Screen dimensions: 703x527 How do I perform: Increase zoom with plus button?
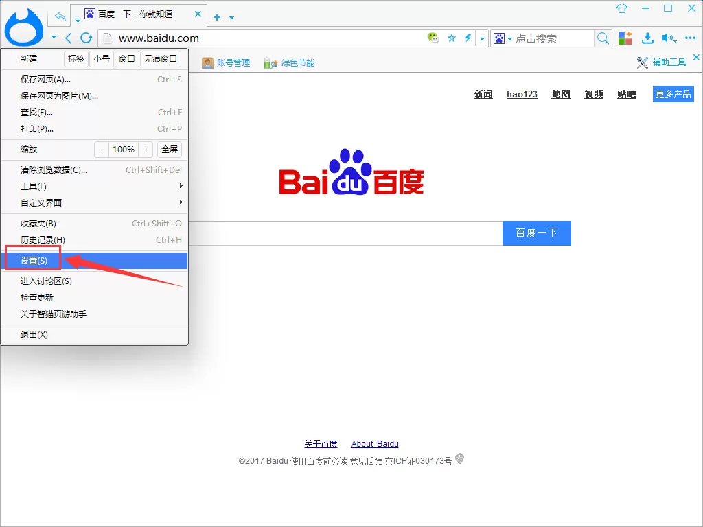(x=146, y=150)
